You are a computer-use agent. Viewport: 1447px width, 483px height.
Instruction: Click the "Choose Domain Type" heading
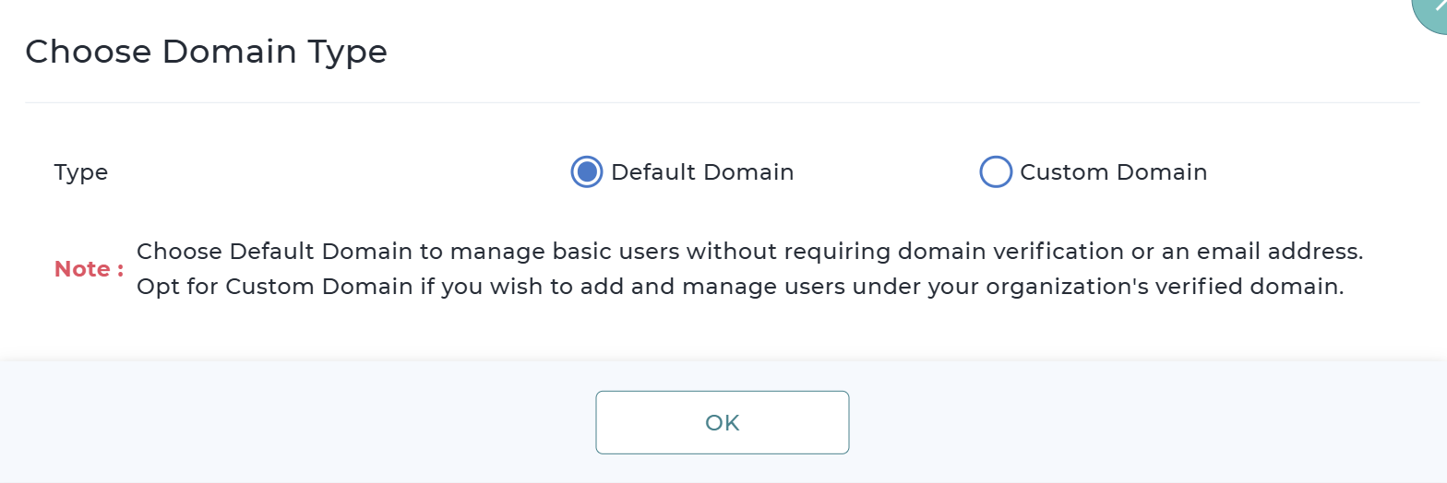pos(206,52)
